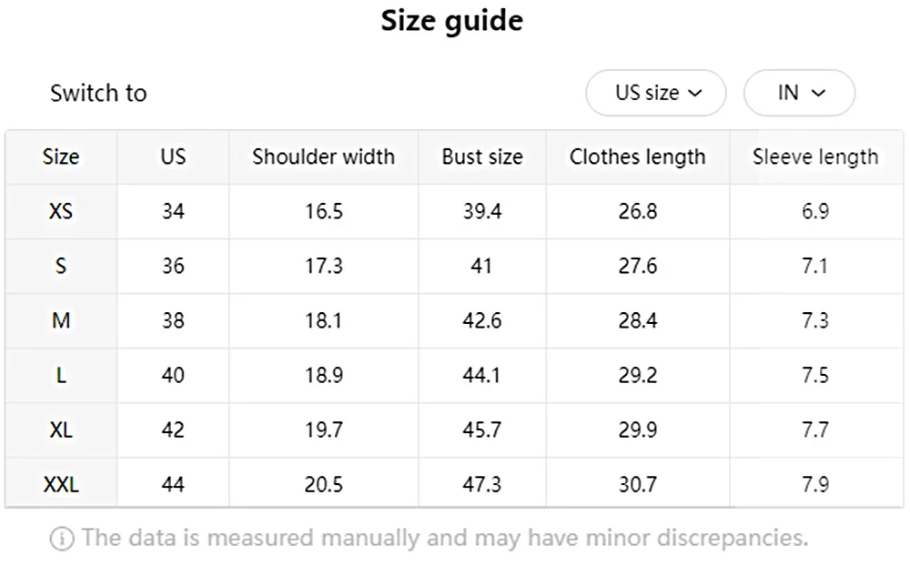The height and width of the screenshot is (566, 910).
Task: Open the US size dropdown
Action: [655, 92]
